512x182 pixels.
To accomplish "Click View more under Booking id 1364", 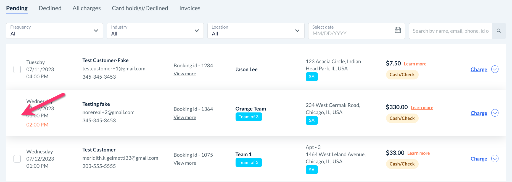I will pyautogui.click(x=185, y=117).
